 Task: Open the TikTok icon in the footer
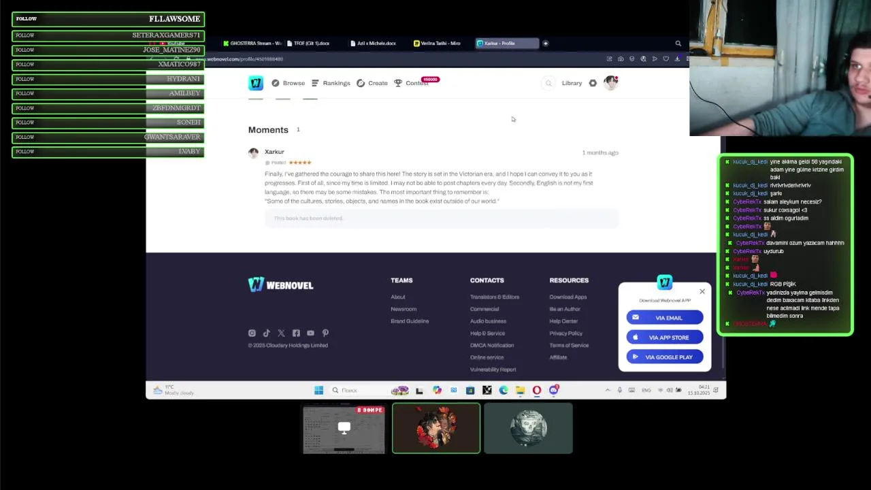click(267, 333)
